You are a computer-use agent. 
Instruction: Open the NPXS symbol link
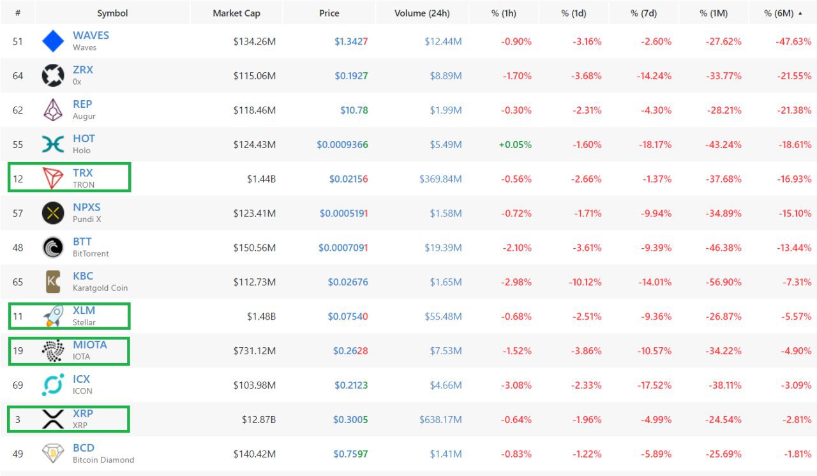[87, 207]
